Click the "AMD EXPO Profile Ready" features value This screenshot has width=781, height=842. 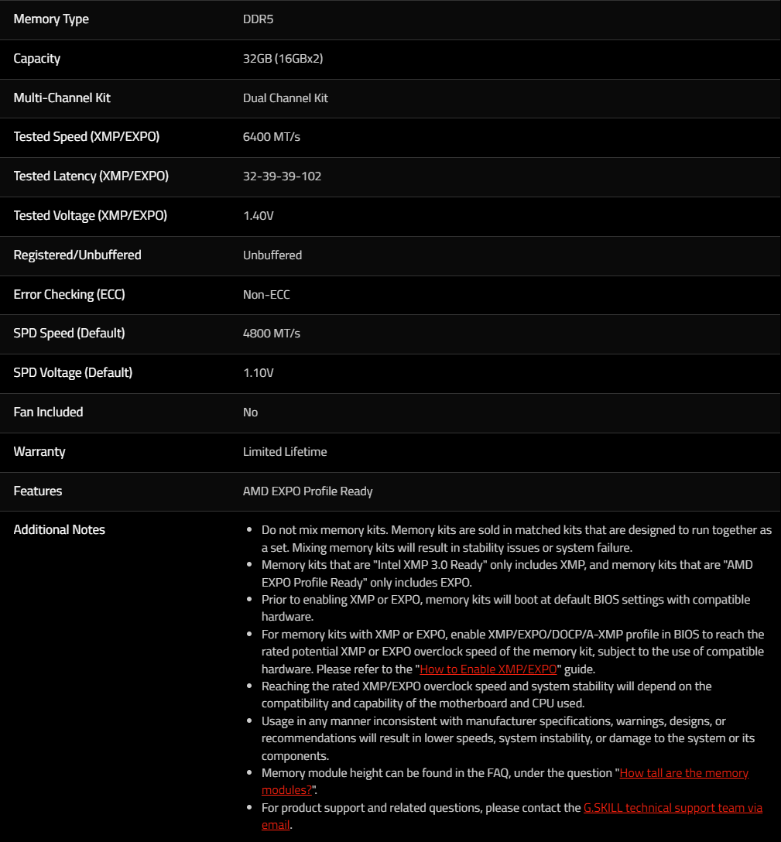[x=307, y=491]
